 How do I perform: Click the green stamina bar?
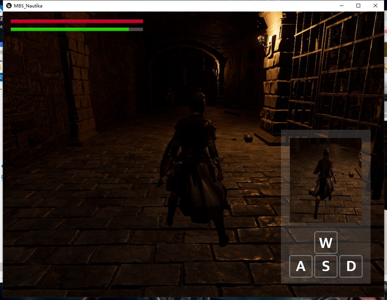70,29
